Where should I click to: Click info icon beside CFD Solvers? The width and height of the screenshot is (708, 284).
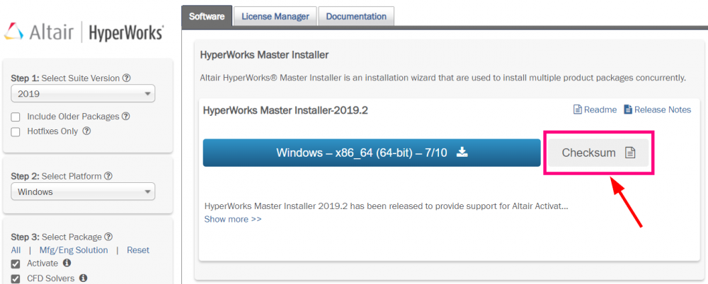(83, 278)
